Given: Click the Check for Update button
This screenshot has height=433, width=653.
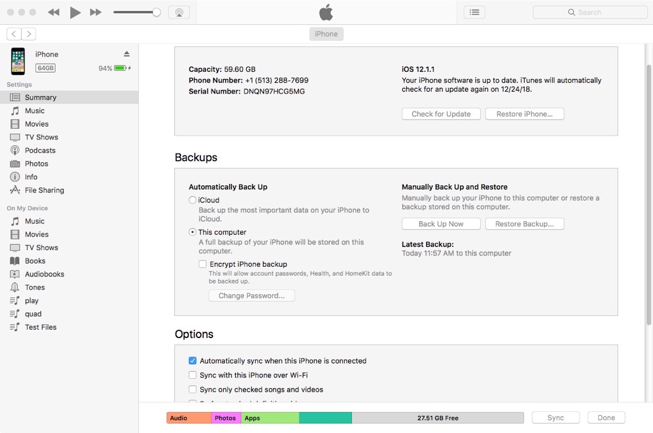Looking at the screenshot, I should tap(441, 114).
